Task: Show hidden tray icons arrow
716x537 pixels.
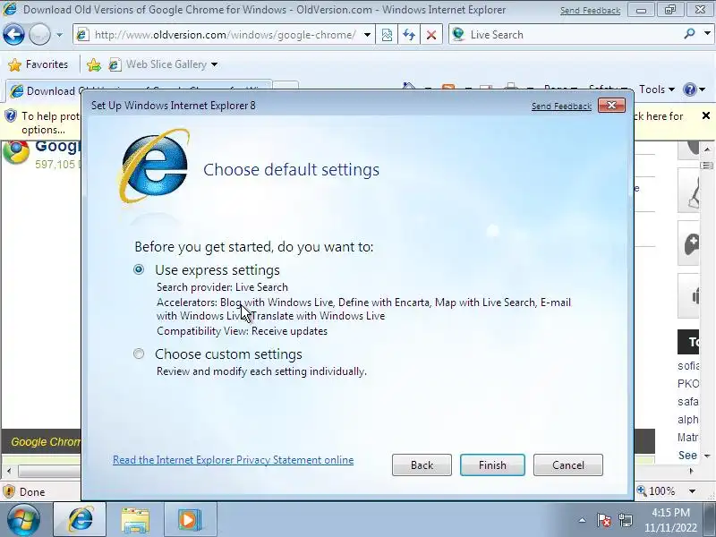Action: (582, 520)
